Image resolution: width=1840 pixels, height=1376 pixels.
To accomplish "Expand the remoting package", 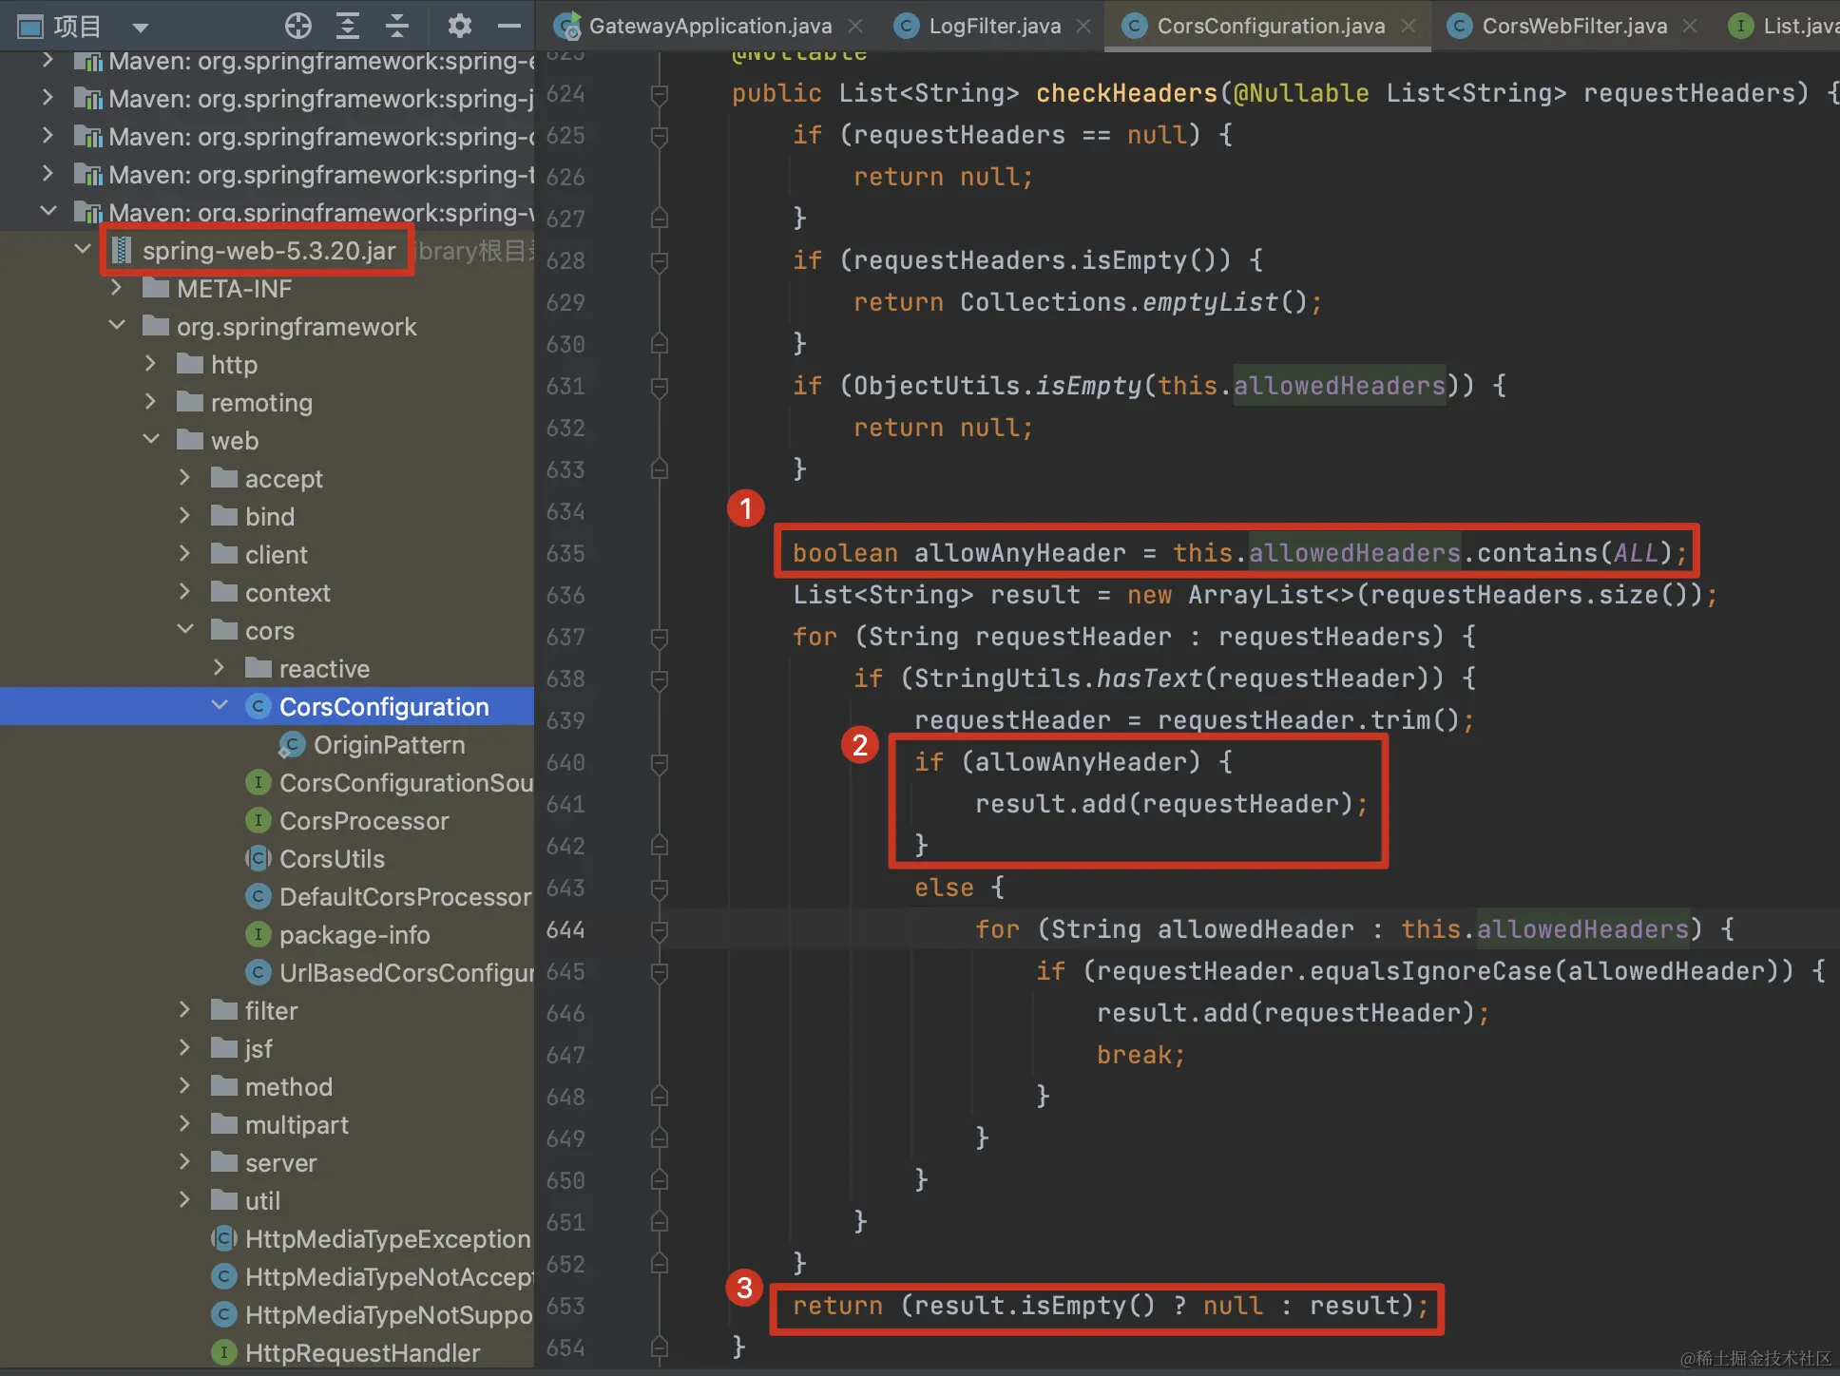I will pos(150,401).
